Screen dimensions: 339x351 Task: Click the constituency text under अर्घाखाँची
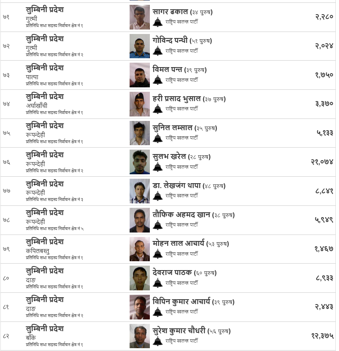point(54,112)
